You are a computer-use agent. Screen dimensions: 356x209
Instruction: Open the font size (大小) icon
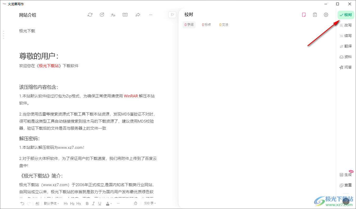(113, 15)
